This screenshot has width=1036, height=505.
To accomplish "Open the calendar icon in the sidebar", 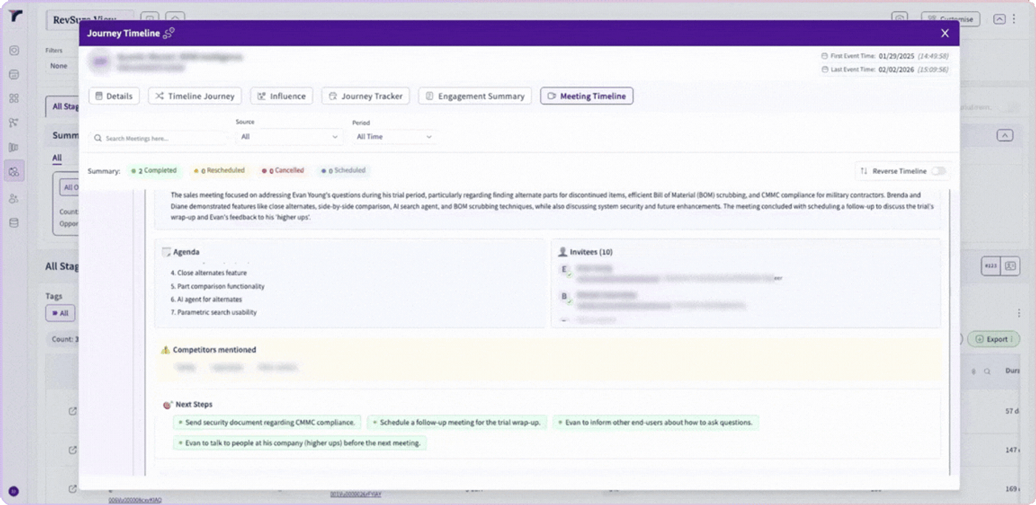I will (14, 75).
